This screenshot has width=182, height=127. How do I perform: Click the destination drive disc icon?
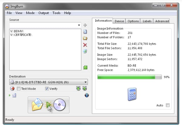tap(12, 82)
